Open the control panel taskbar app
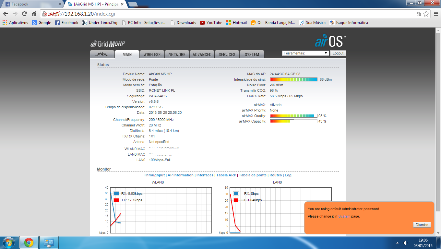Screen dimensions: 441x249 tap(49, 243)
